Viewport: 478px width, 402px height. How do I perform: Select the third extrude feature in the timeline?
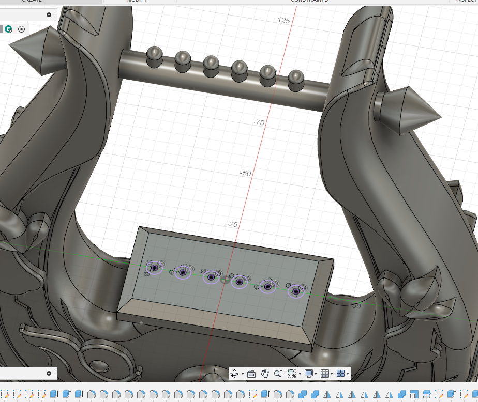(79, 394)
